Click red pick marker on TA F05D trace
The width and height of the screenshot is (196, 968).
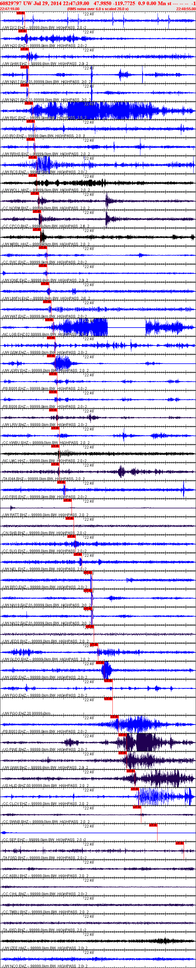pyautogui.click(x=179, y=843)
